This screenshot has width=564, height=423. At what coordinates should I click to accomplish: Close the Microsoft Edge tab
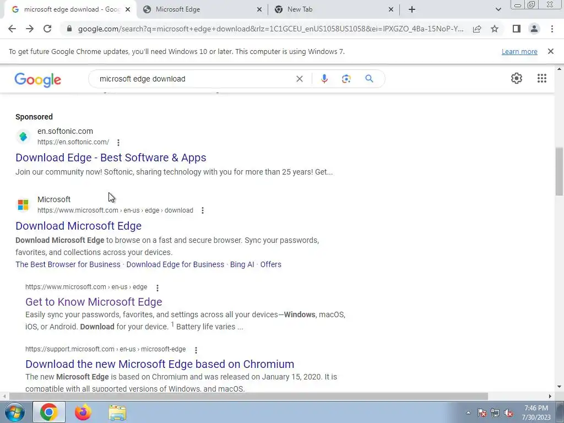pyautogui.click(x=259, y=10)
